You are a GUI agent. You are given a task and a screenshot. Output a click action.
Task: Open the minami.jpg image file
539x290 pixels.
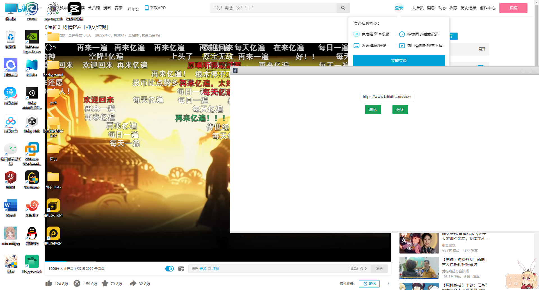[11, 236]
